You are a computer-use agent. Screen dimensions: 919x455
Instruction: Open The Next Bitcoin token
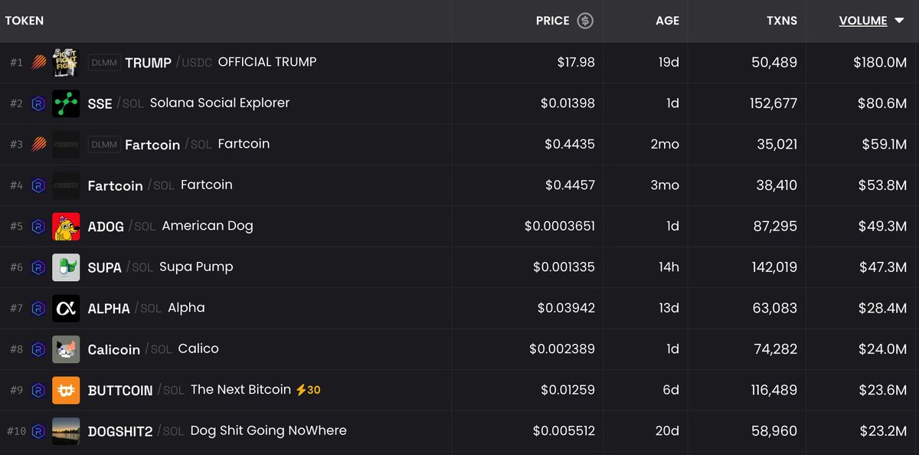pos(240,390)
